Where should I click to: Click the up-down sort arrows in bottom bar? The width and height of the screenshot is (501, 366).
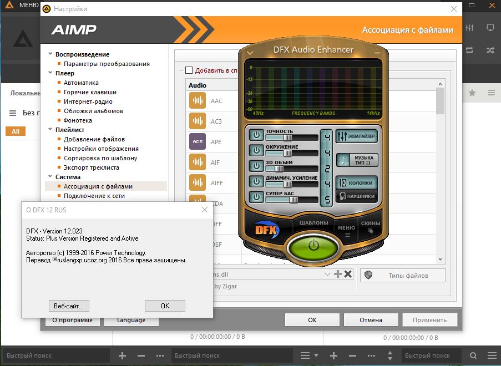coord(390,355)
